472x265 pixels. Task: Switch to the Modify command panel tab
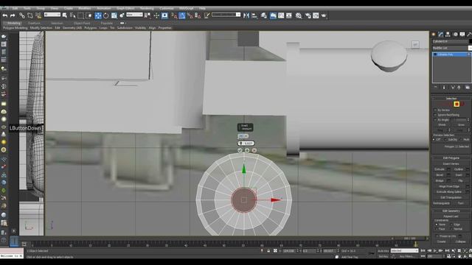click(441, 35)
